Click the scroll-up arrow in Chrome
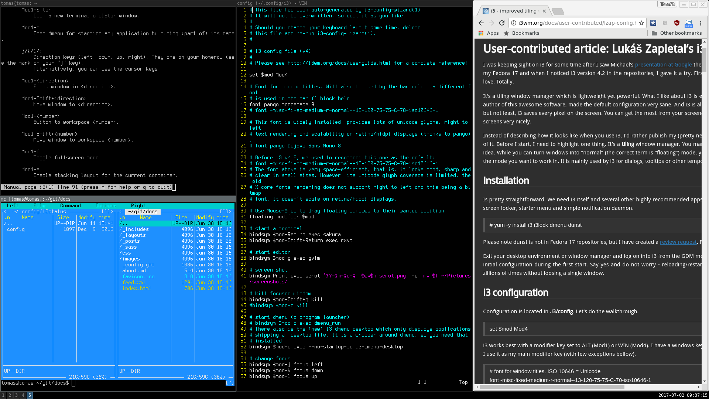 pyautogui.click(x=704, y=42)
